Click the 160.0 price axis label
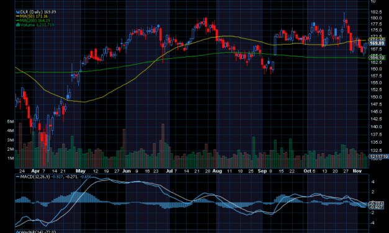The image size is (389, 233). pyautogui.click(x=376, y=69)
